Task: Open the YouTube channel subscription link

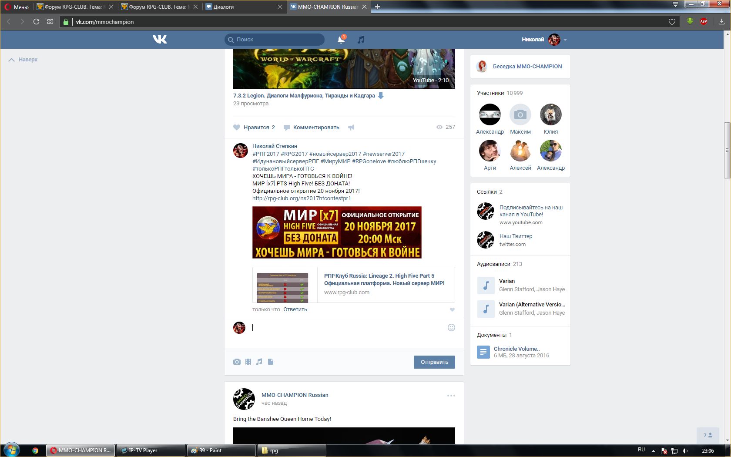Action: pyautogui.click(x=531, y=211)
